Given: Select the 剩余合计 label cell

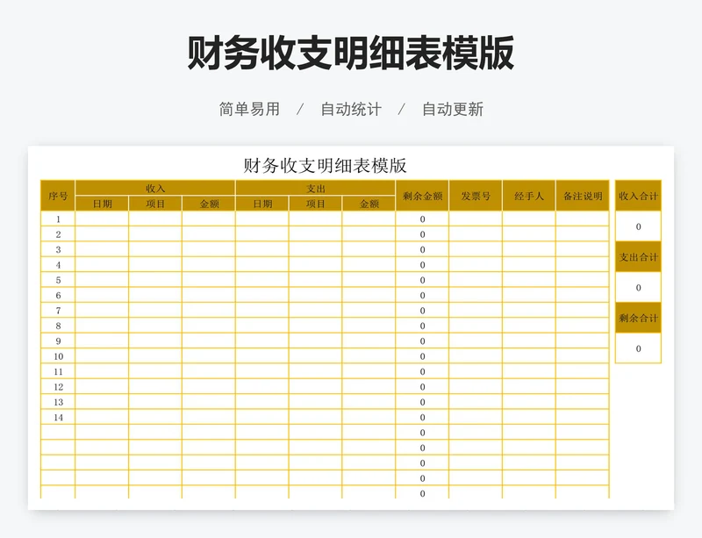Looking at the screenshot, I should [639, 318].
